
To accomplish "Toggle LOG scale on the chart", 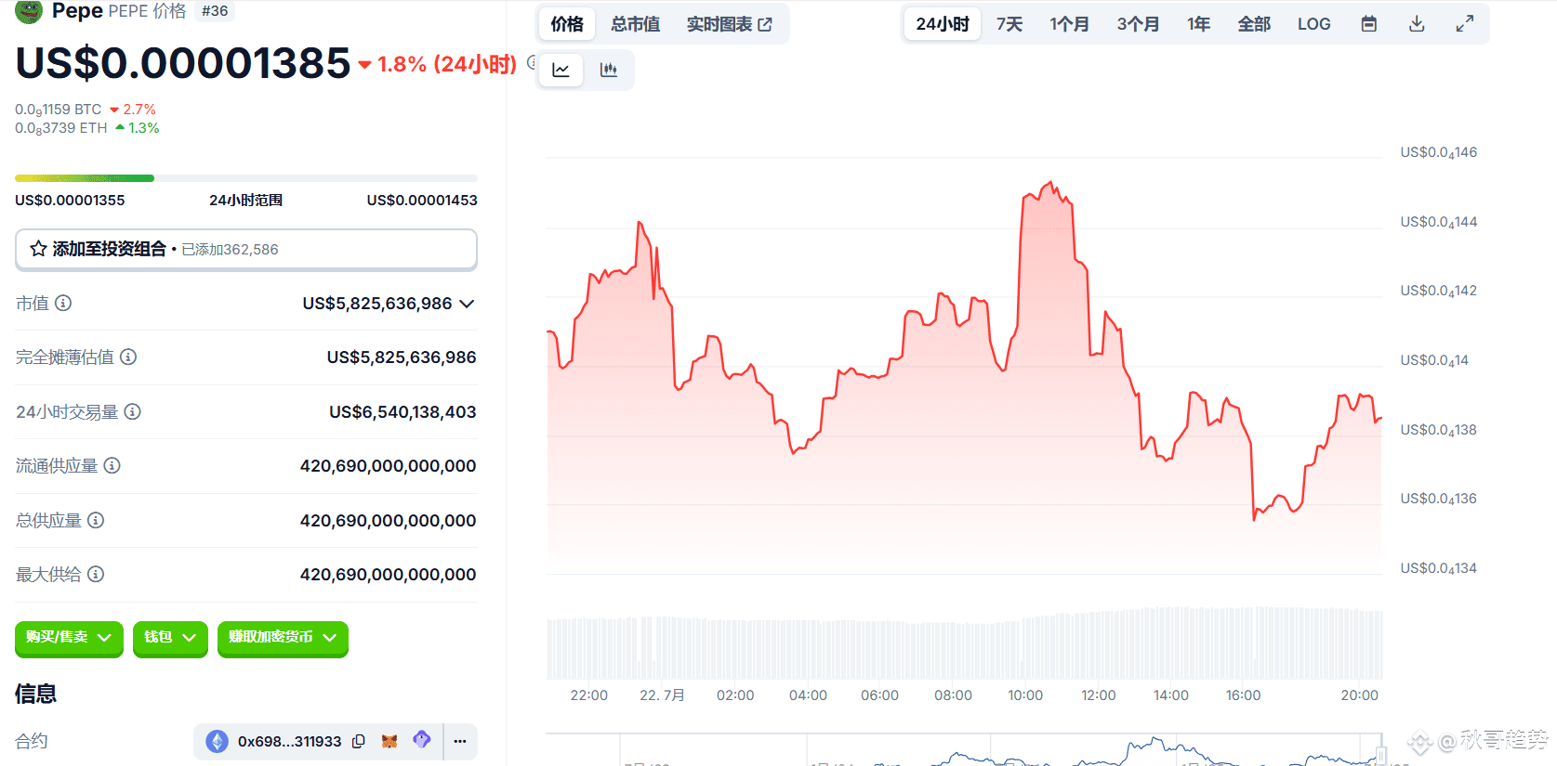I will [1314, 24].
